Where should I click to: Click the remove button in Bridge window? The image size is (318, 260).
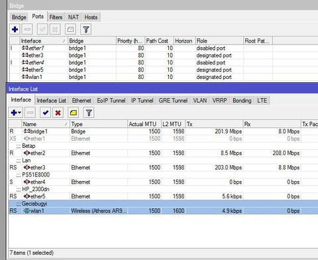(x=27, y=29)
